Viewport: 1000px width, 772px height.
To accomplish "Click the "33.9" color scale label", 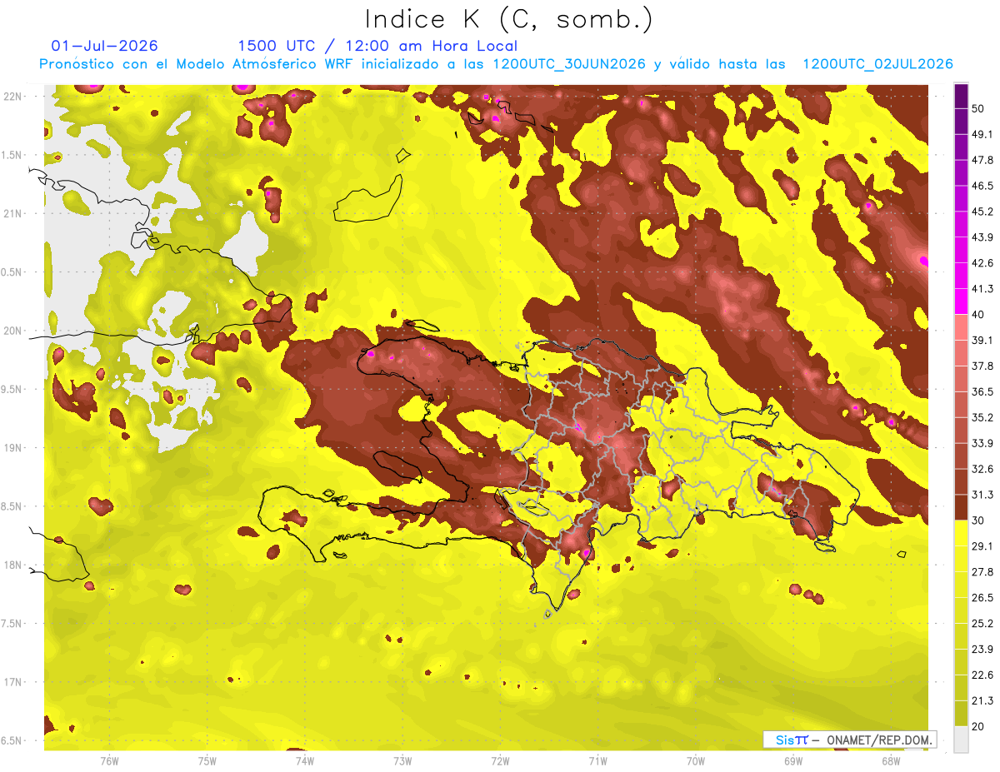I will (x=983, y=443).
